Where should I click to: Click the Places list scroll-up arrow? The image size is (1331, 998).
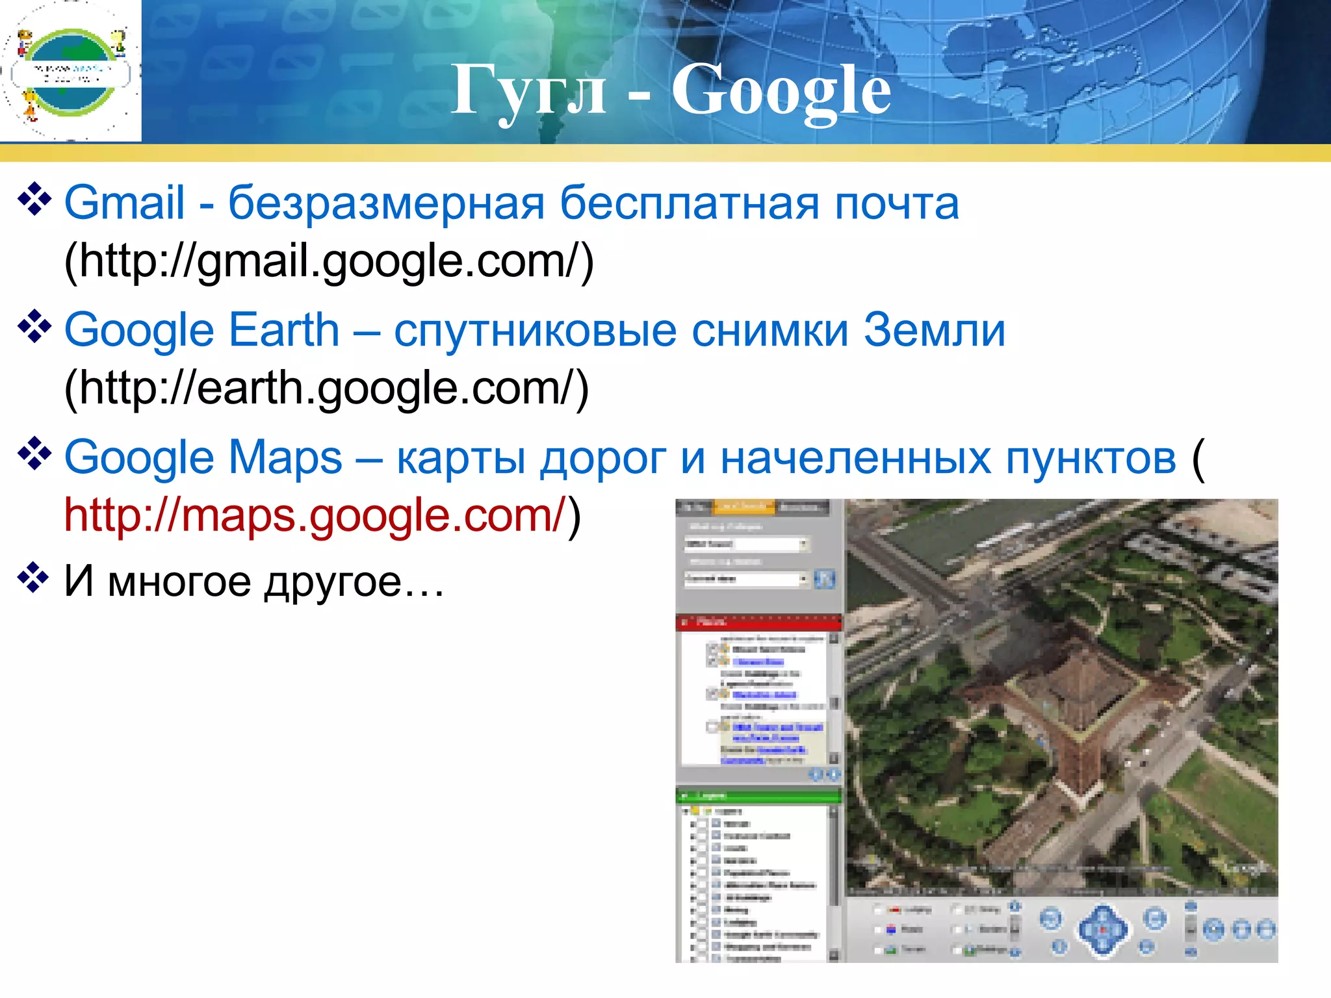pos(834,637)
